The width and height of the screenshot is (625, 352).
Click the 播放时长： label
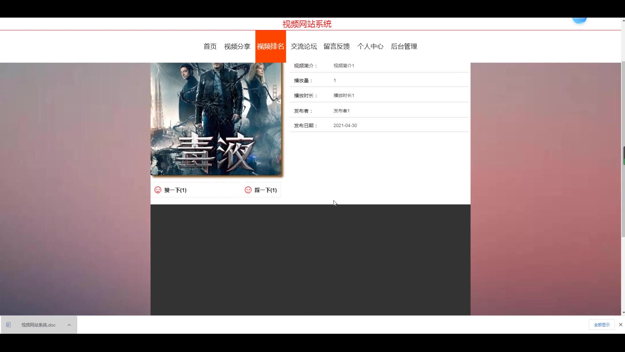(306, 95)
